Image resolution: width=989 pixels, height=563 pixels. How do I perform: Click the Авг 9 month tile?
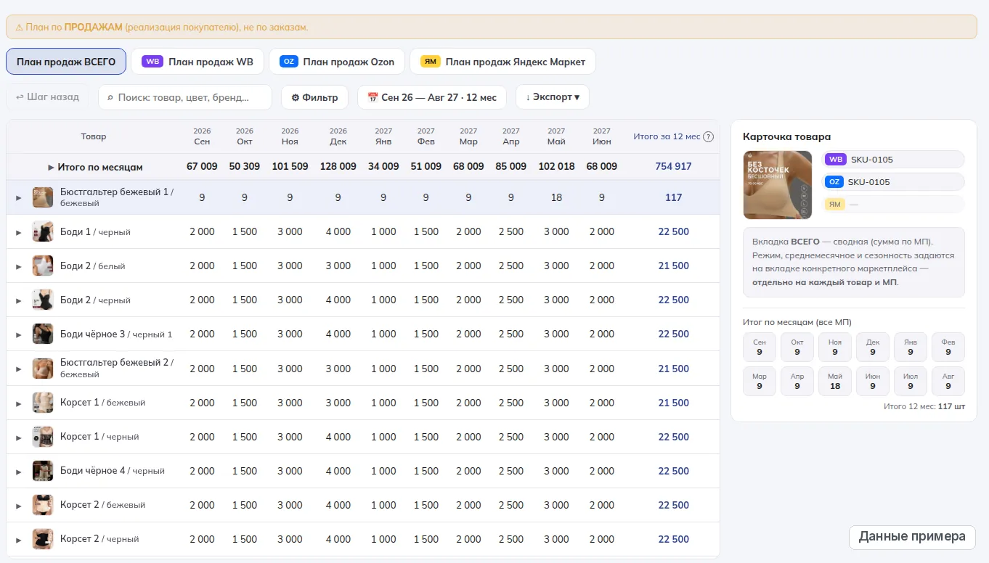948,381
